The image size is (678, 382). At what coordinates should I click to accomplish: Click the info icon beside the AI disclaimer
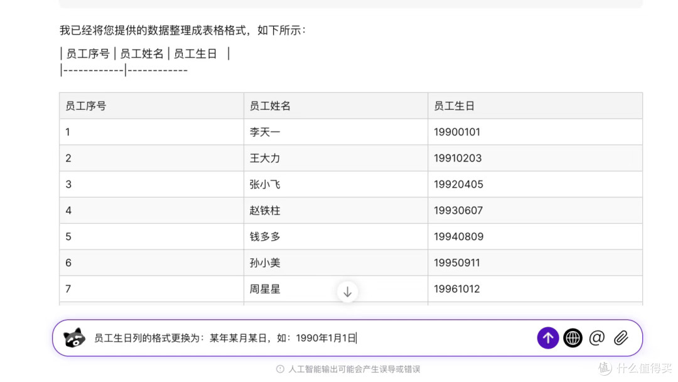point(280,369)
